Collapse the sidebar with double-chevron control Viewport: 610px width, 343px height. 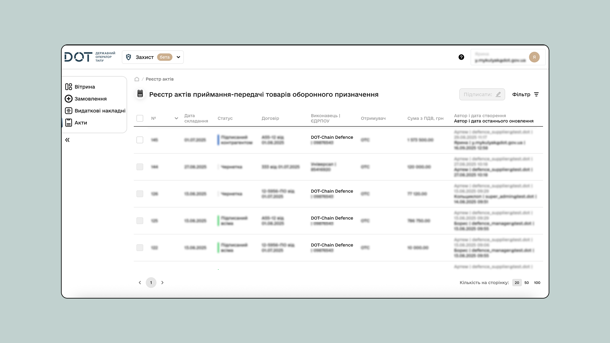pyautogui.click(x=67, y=140)
